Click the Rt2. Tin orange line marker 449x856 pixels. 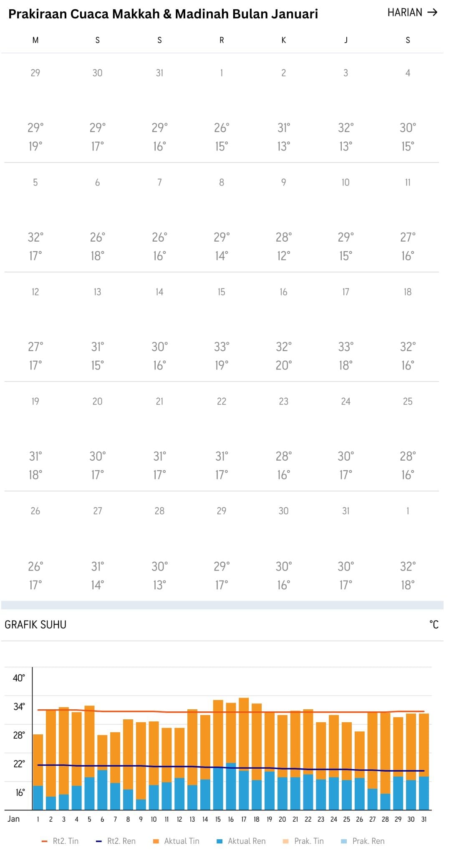[x=45, y=841]
